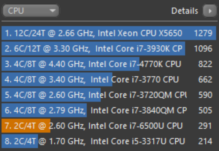
Task: Select the Core i5-3317U ranking row
Action: click(109, 141)
